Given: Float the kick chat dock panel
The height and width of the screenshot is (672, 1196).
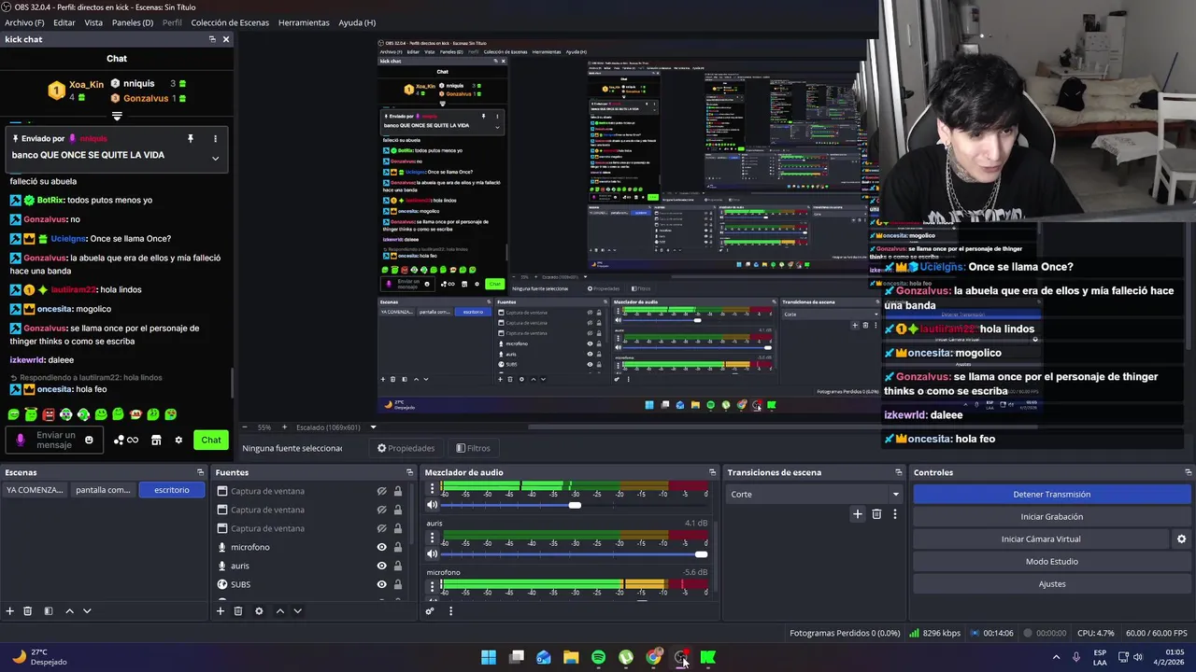Looking at the screenshot, I should [x=212, y=39].
